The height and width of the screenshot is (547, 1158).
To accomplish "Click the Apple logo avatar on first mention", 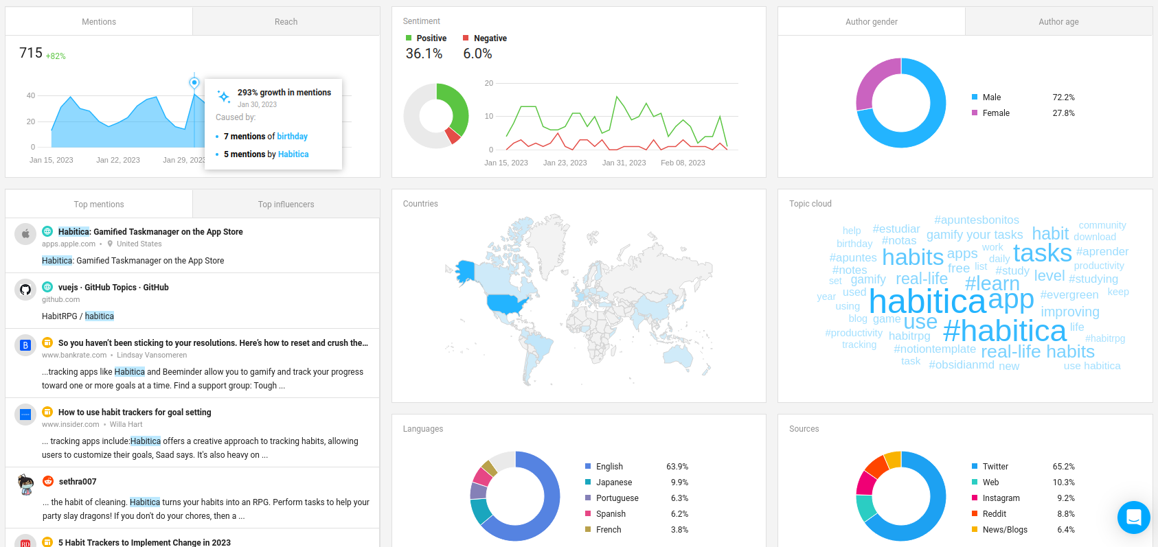I will pos(25,234).
